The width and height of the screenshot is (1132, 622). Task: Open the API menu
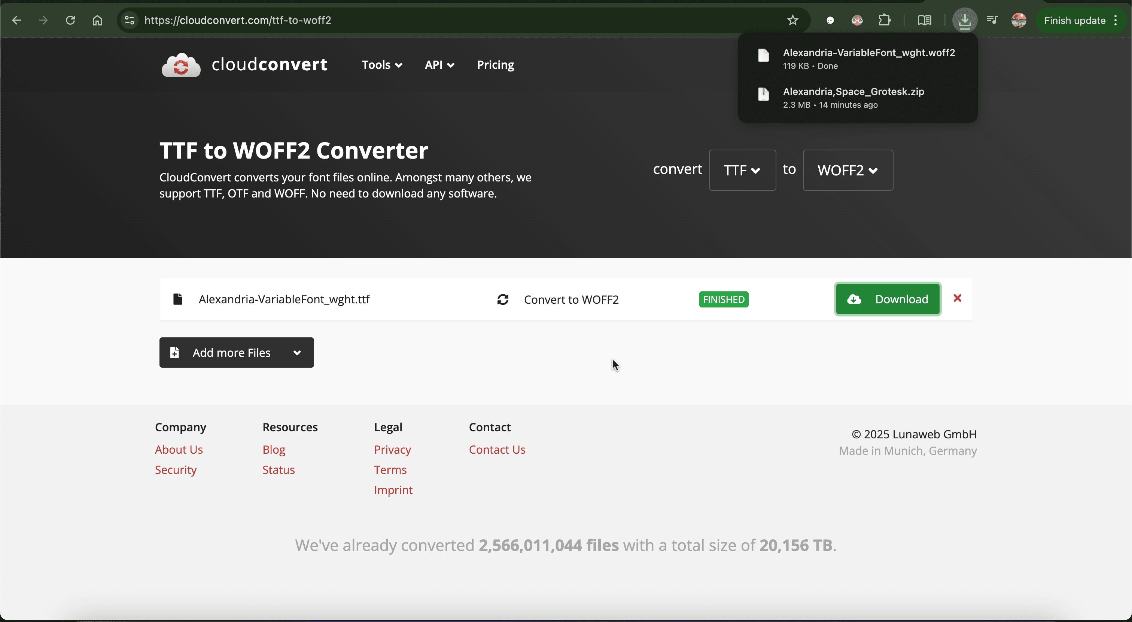point(439,65)
